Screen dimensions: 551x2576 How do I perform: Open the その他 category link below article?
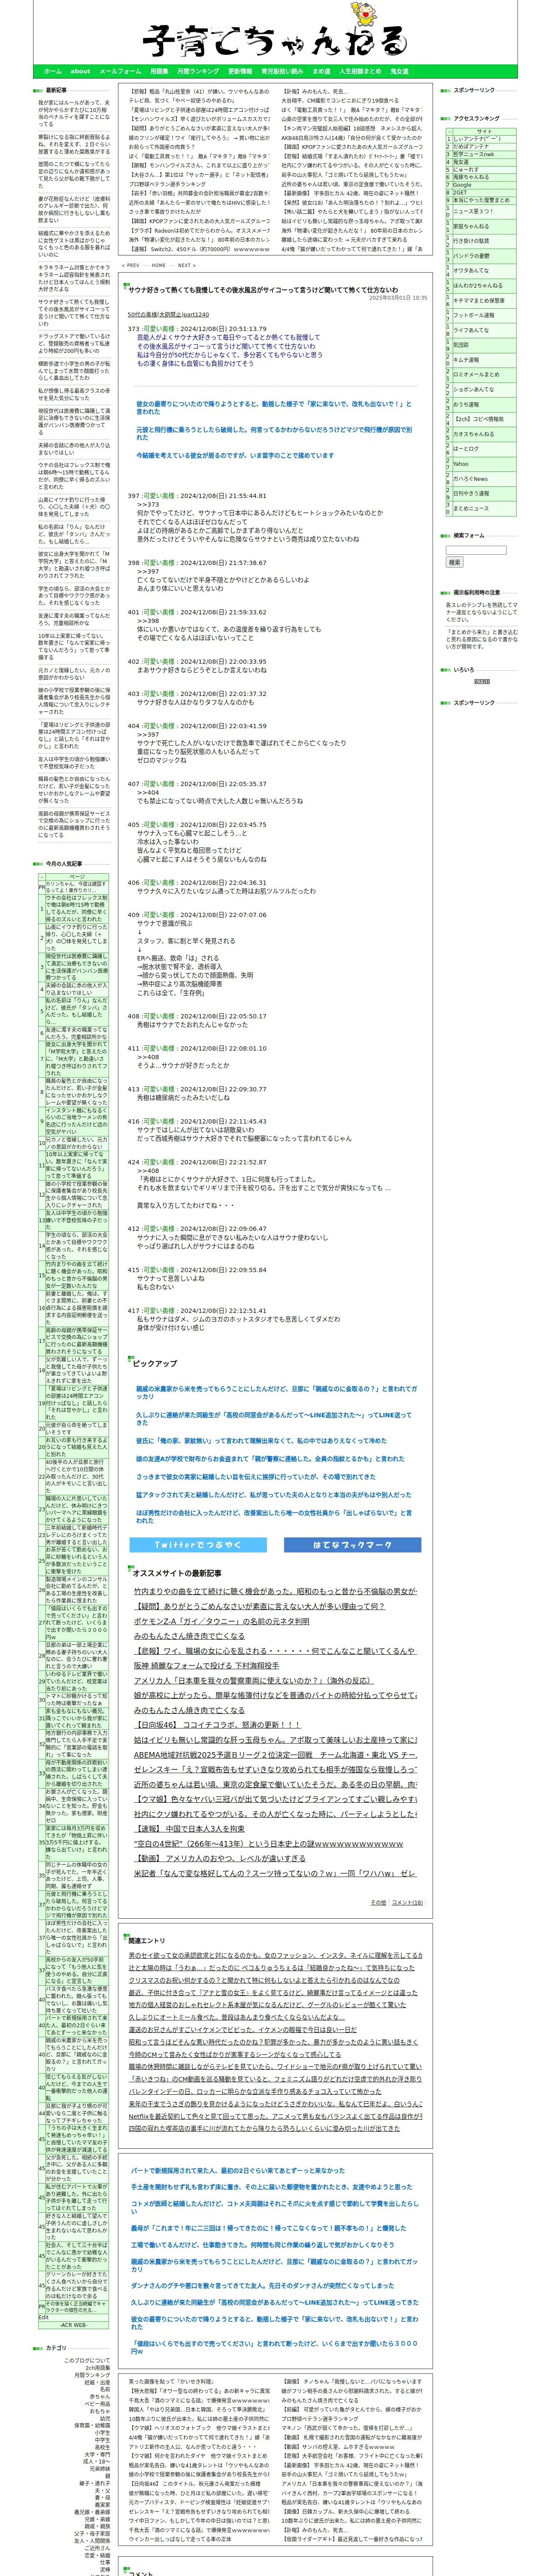pyautogui.click(x=378, y=1902)
